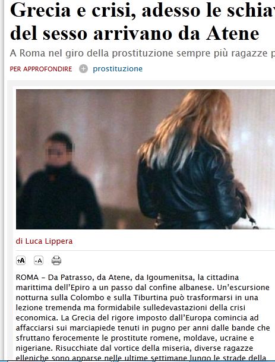Select the 'PER APPROFONDIRE' label
Viewport: 275px width, 362px height.
(x=41, y=69)
